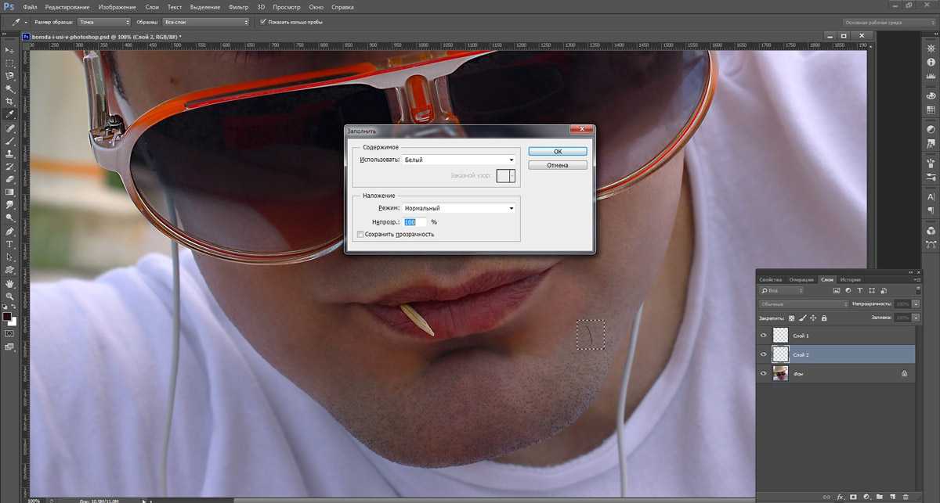
Task: Select the Rectangular Marquee tool
Action: click(x=10, y=63)
